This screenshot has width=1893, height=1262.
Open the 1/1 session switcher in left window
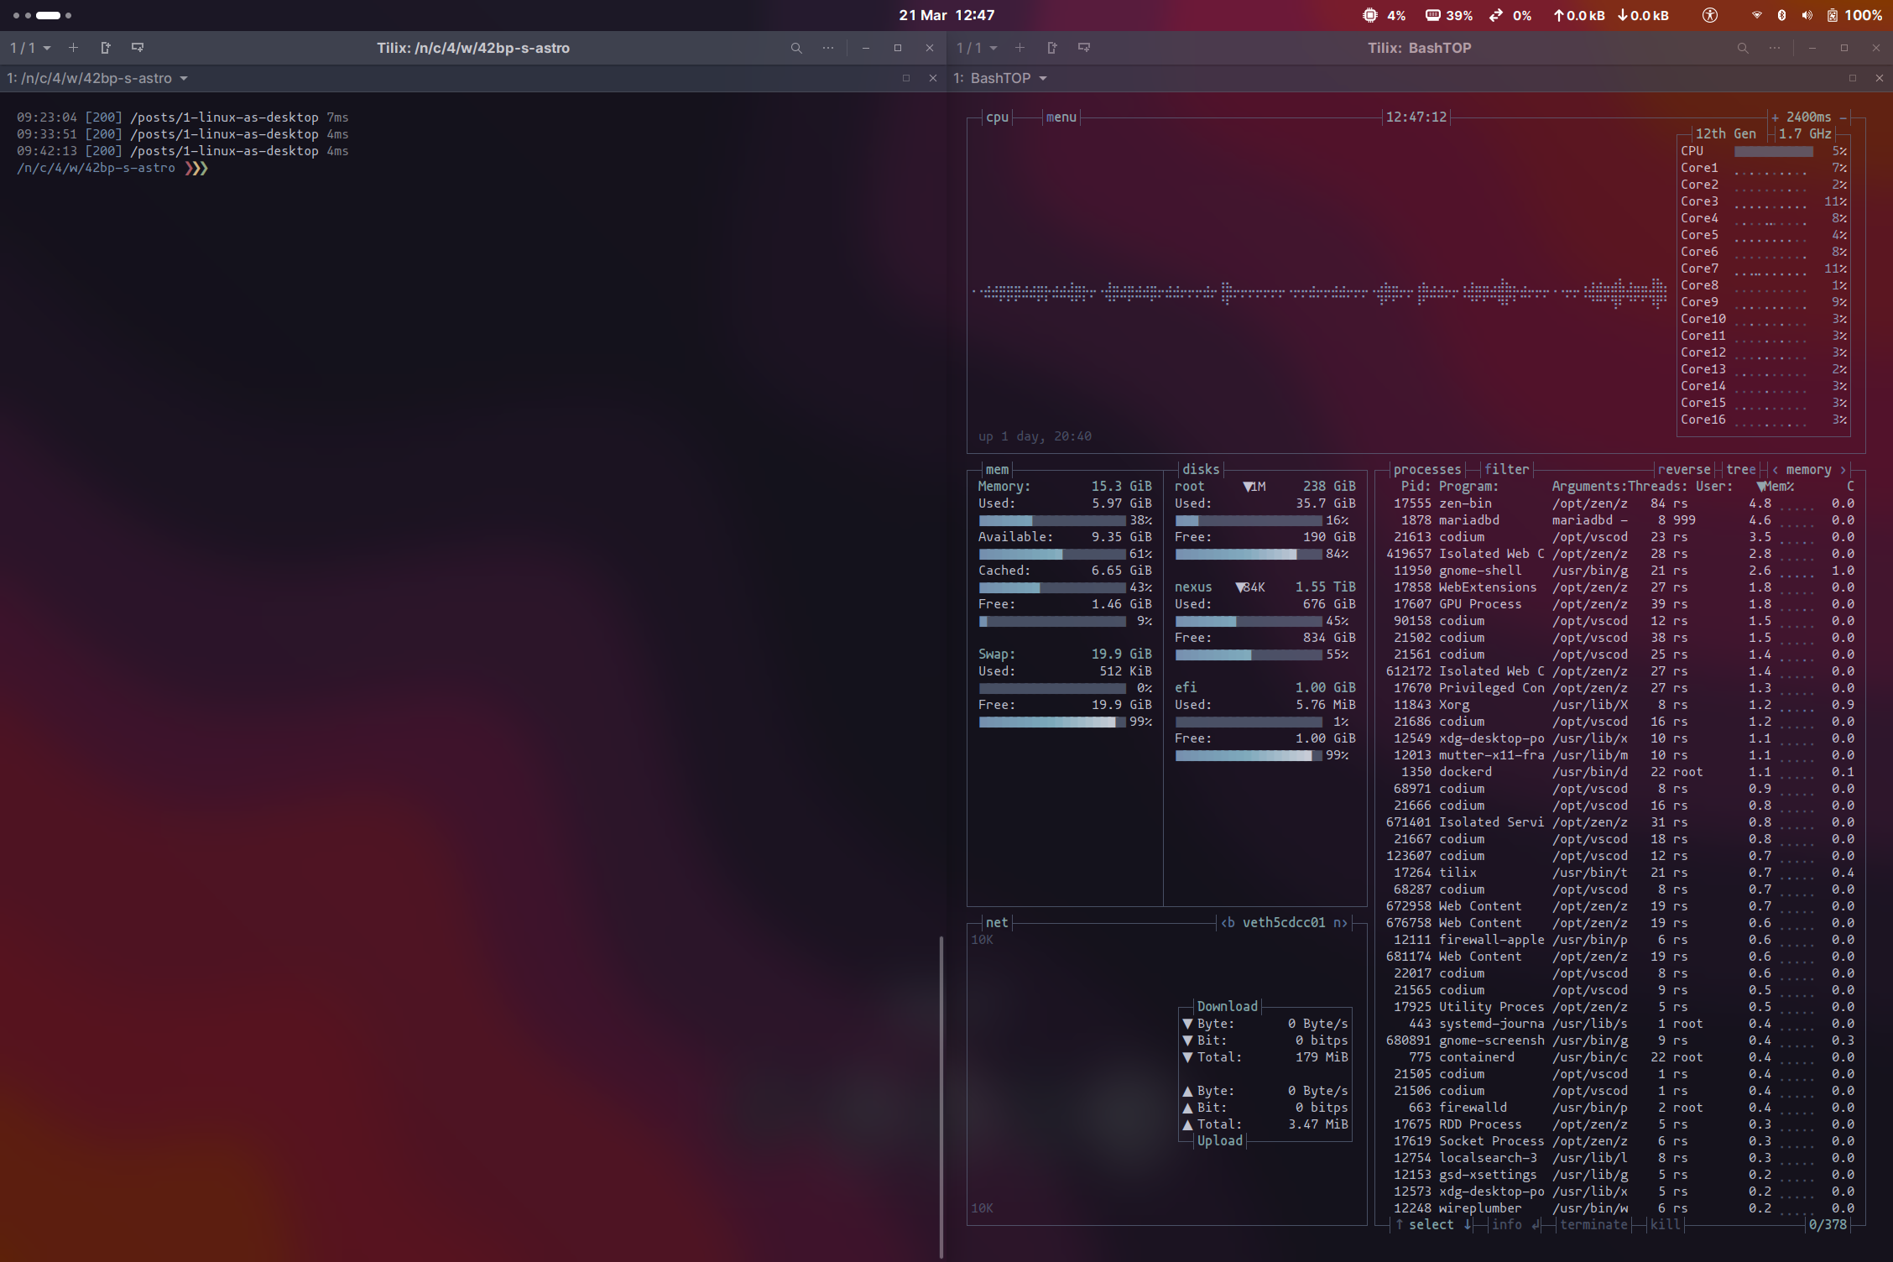coord(30,48)
